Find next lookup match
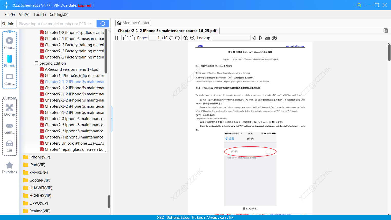391x220 pixels. tap(261, 38)
